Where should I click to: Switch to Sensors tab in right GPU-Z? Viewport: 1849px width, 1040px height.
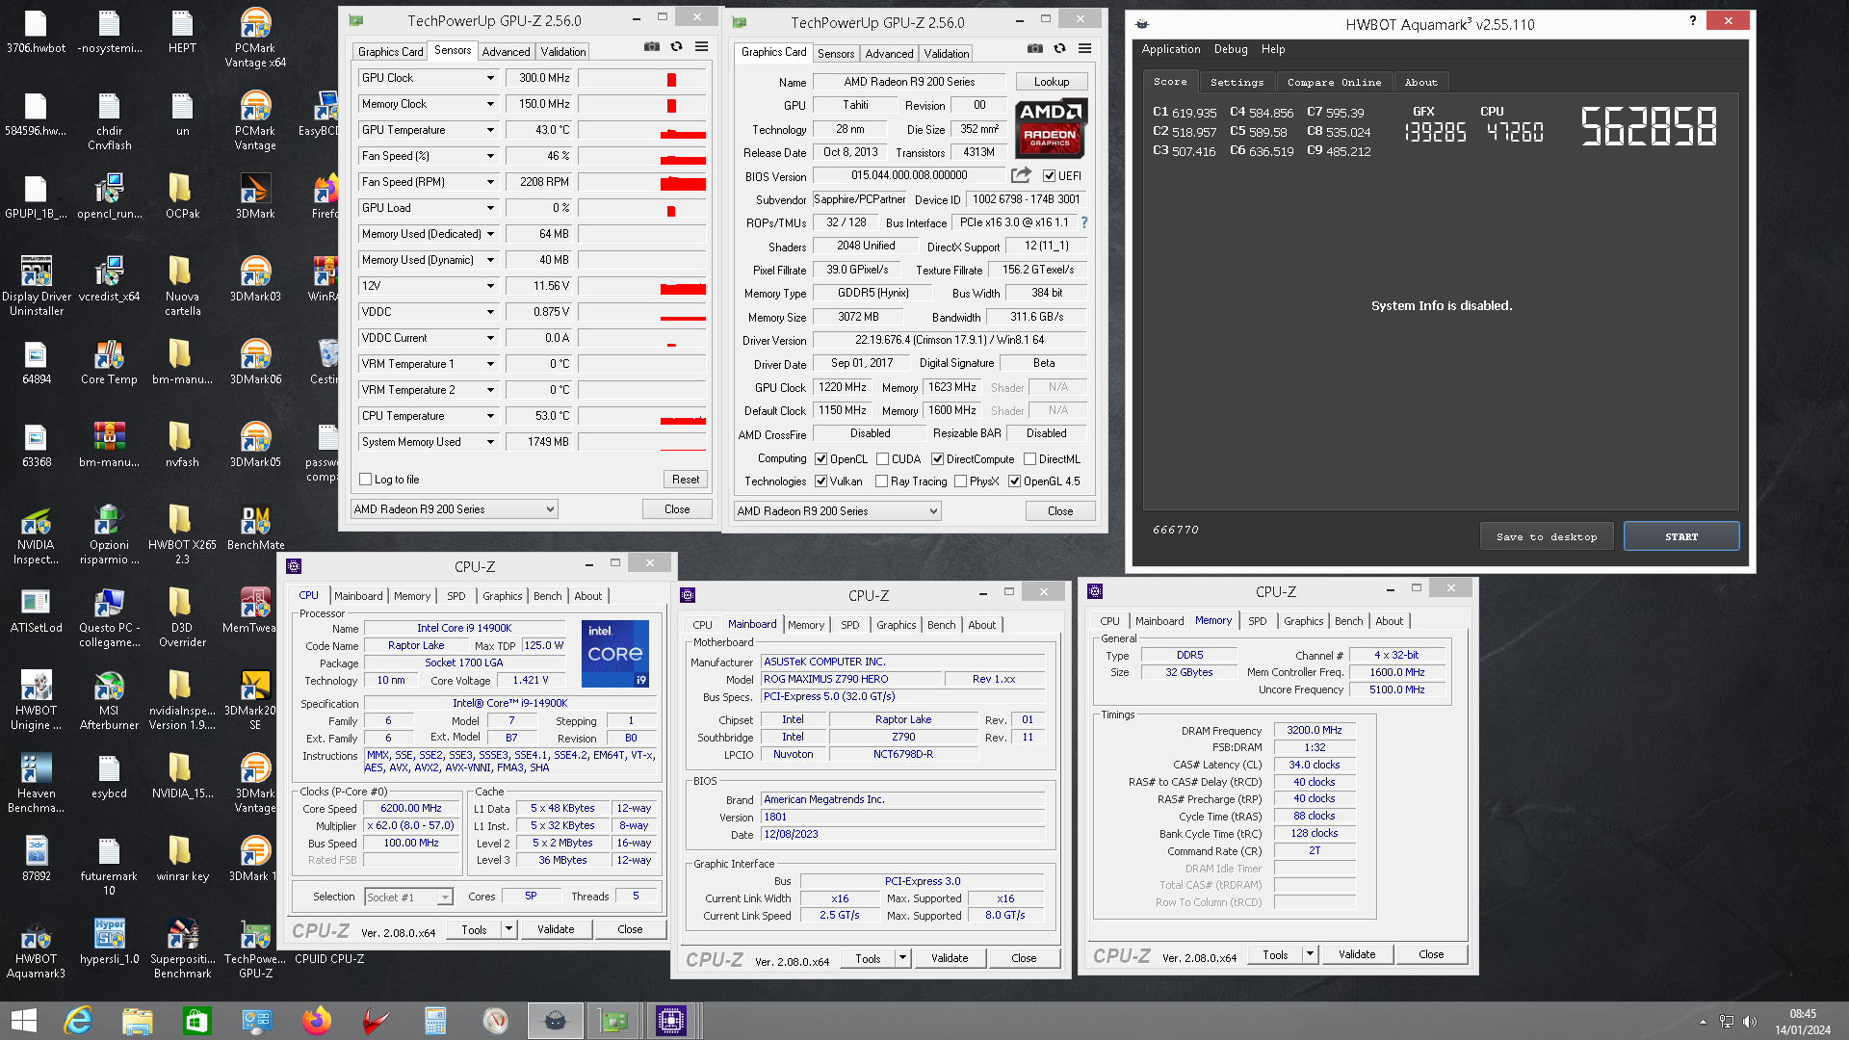click(835, 54)
